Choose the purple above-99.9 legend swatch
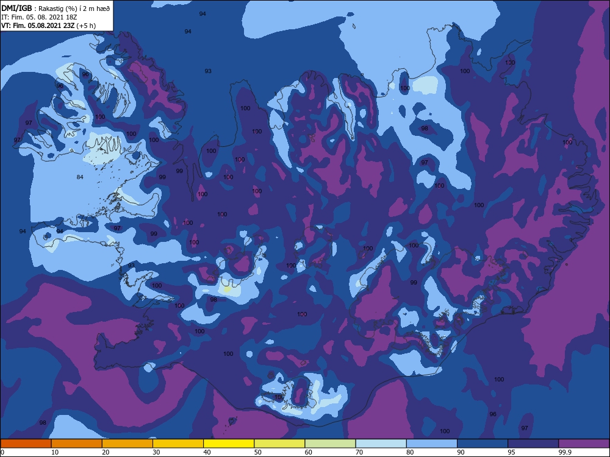 (584, 444)
